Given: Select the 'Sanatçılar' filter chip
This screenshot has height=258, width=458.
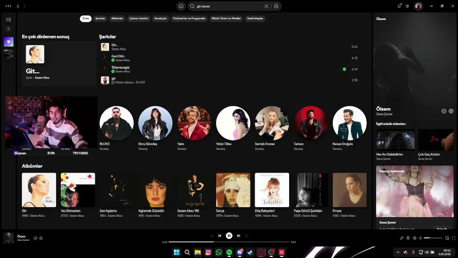Looking at the screenshot, I should click(161, 18).
